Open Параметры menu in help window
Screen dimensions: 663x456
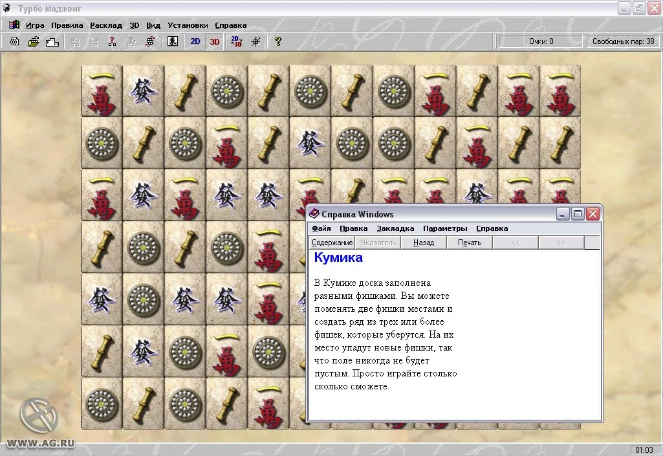445,228
